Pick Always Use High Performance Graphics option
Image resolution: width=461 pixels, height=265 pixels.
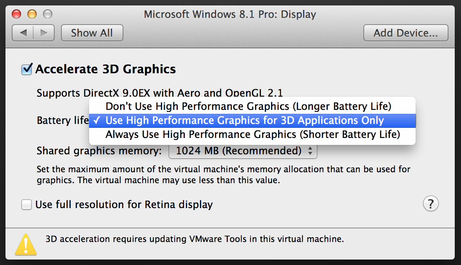(x=253, y=135)
